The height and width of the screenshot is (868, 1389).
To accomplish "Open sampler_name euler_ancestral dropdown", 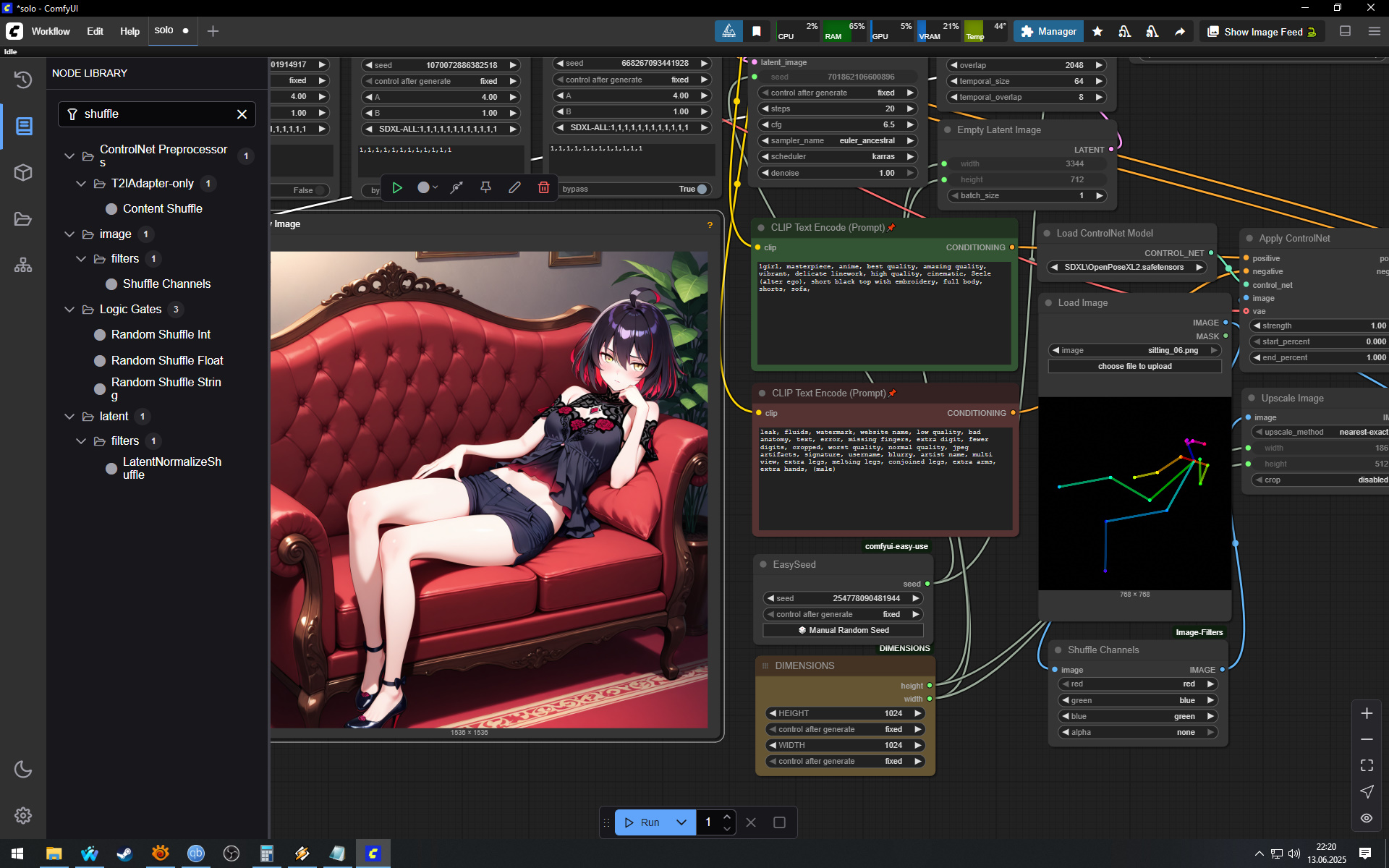I will [x=838, y=140].
